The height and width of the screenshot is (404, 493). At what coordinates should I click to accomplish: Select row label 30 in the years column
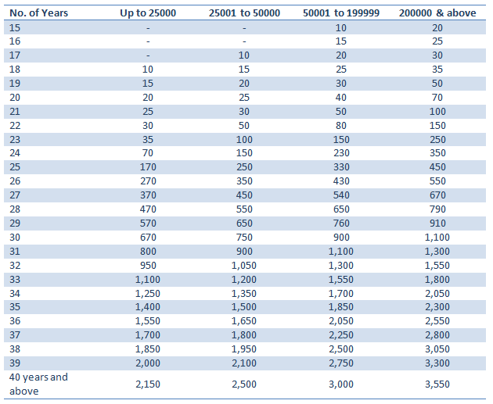coord(16,237)
